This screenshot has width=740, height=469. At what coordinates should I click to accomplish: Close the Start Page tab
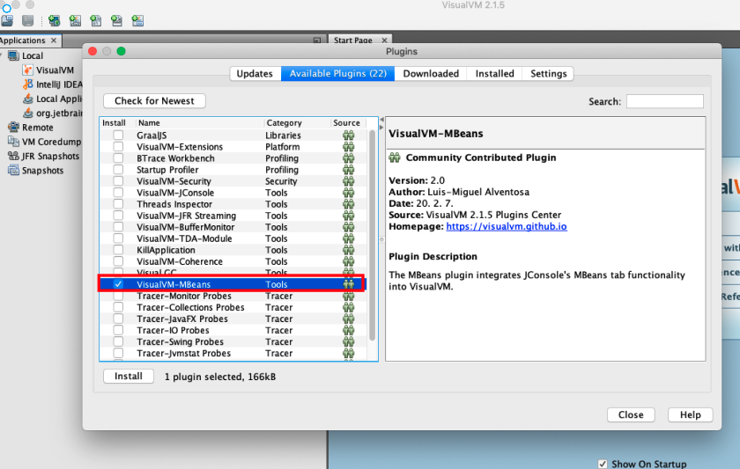[385, 40]
